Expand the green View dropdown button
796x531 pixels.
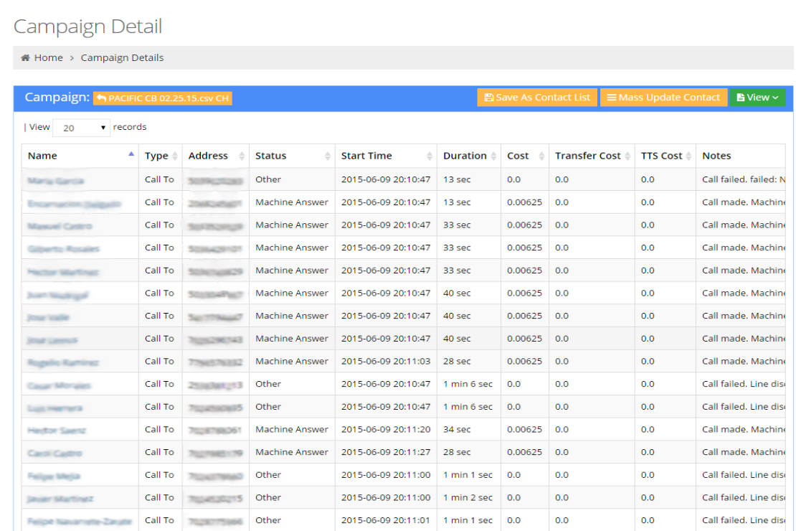[757, 98]
